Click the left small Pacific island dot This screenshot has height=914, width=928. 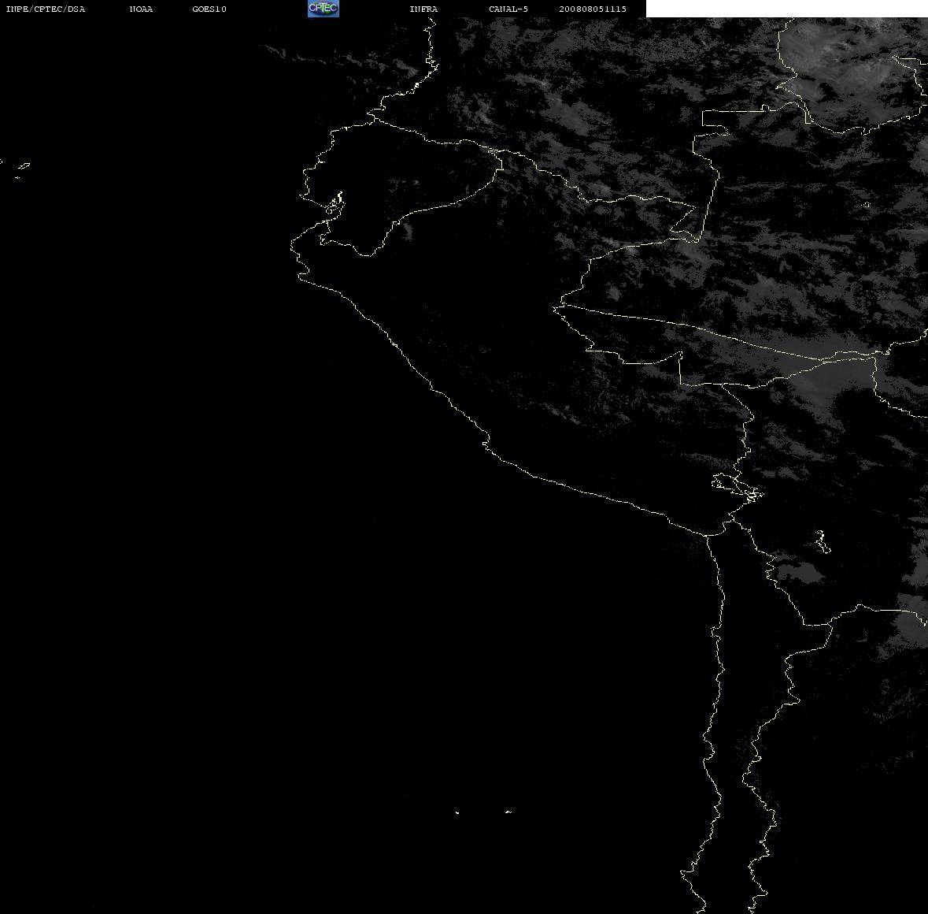point(457,812)
